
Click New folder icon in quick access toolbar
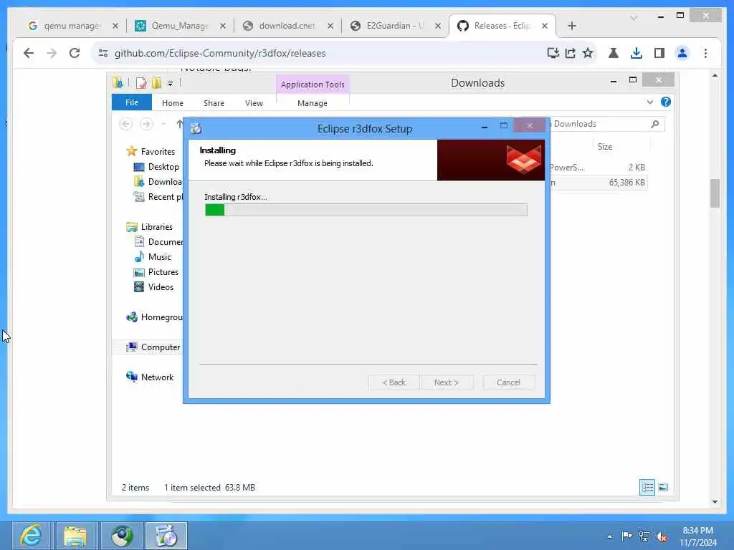tap(156, 83)
